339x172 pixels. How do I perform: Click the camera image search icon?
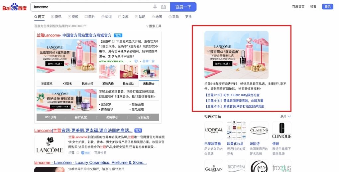164,7
